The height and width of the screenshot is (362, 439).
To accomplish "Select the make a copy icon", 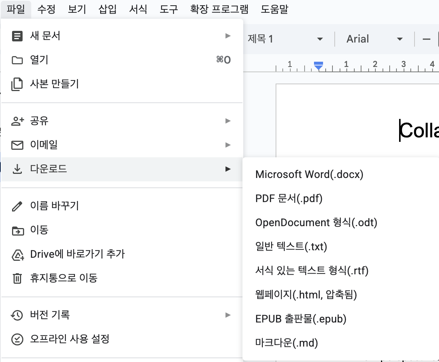I will tap(17, 84).
